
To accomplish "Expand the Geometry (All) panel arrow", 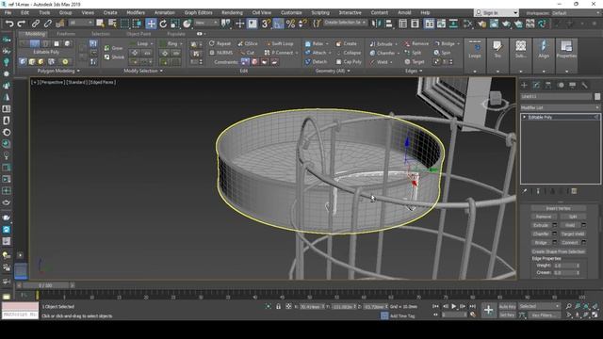I will click(349, 71).
